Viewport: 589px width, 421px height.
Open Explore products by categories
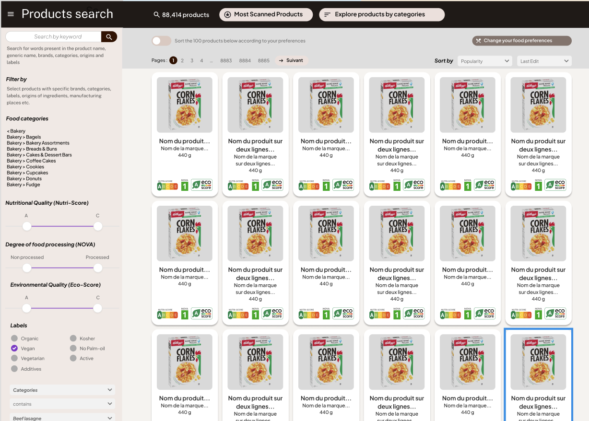[382, 15]
